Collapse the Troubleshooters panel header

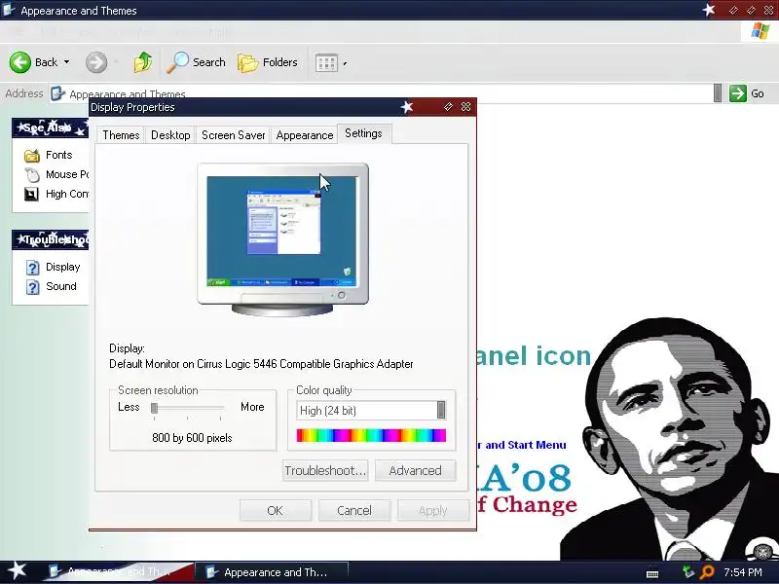point(51,239)
